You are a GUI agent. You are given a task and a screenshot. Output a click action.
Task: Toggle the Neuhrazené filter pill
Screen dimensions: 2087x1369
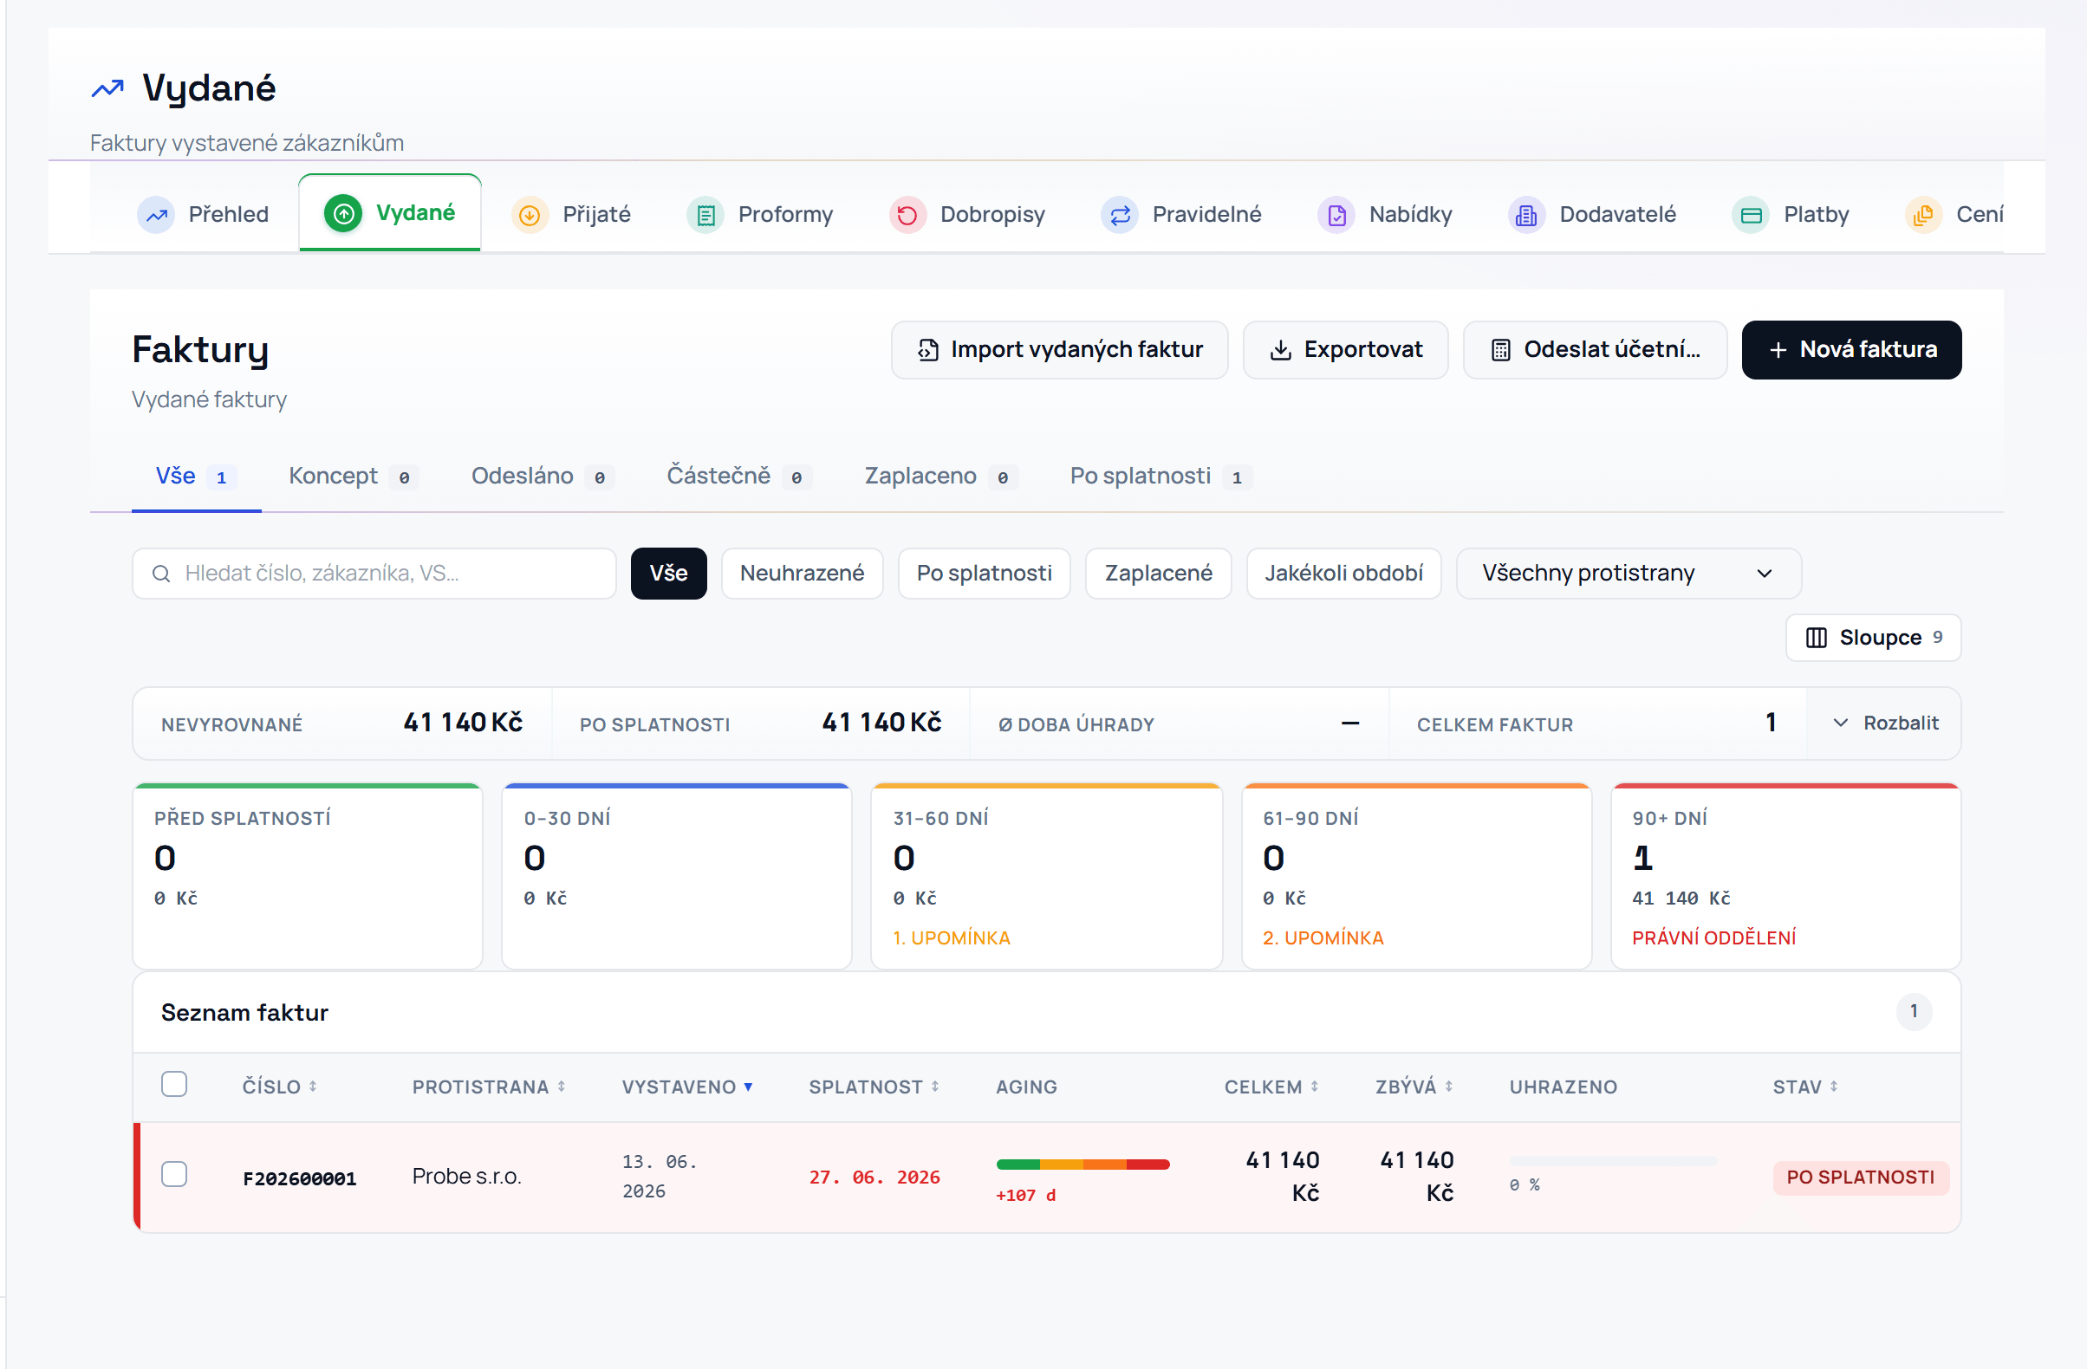(803, 574)
